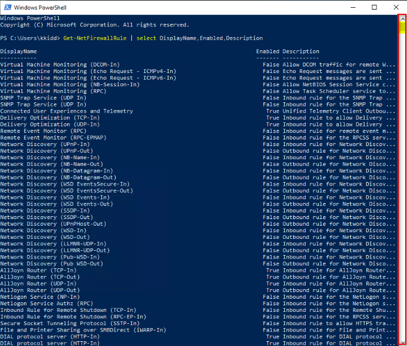Click 'Inbound Rule for Remote Shutdown (TCP-In)'
407x346 pixels.
68,310
